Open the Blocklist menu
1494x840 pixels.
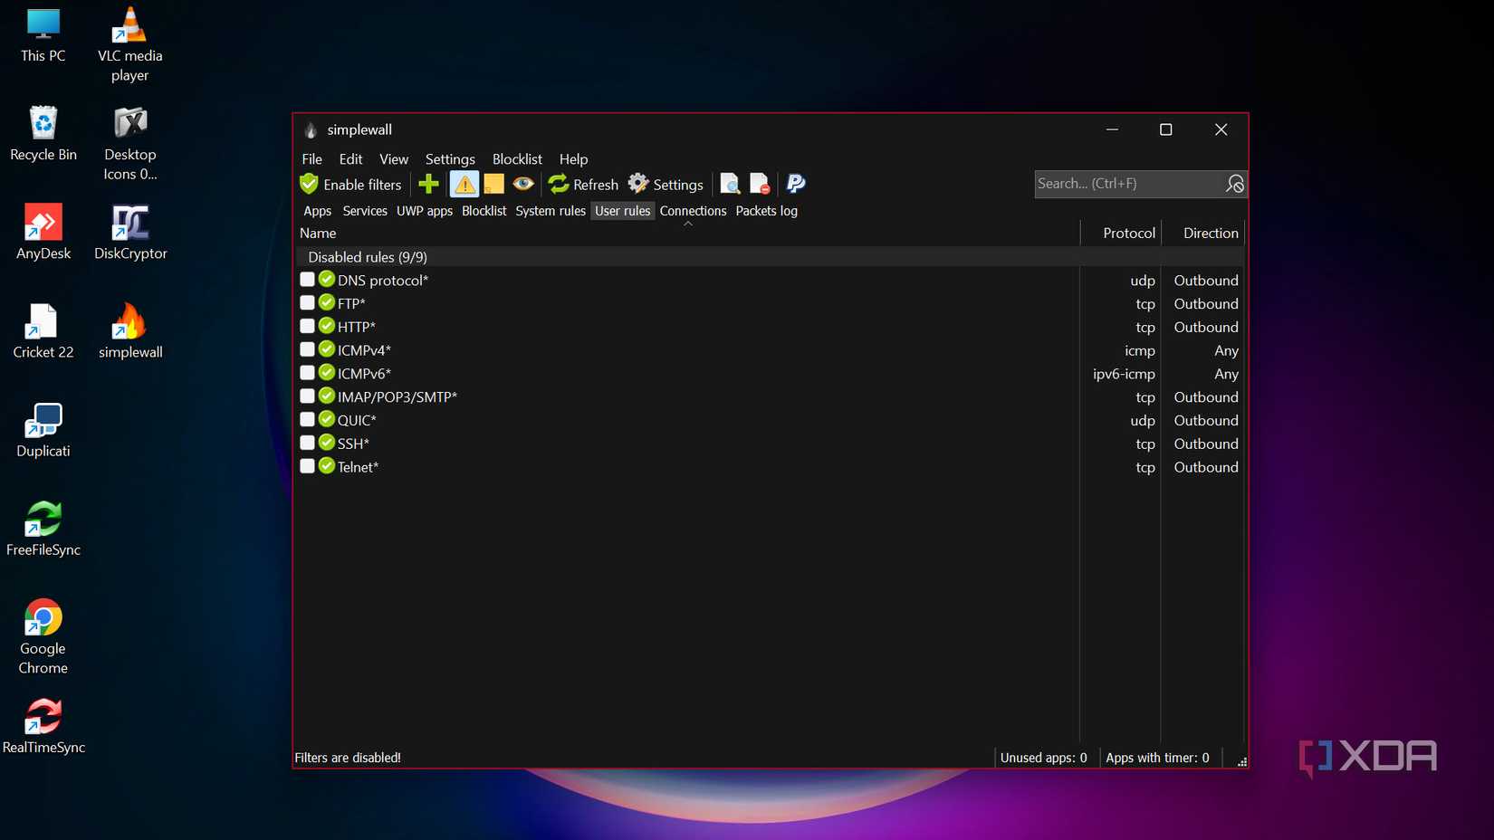[516, 158]
